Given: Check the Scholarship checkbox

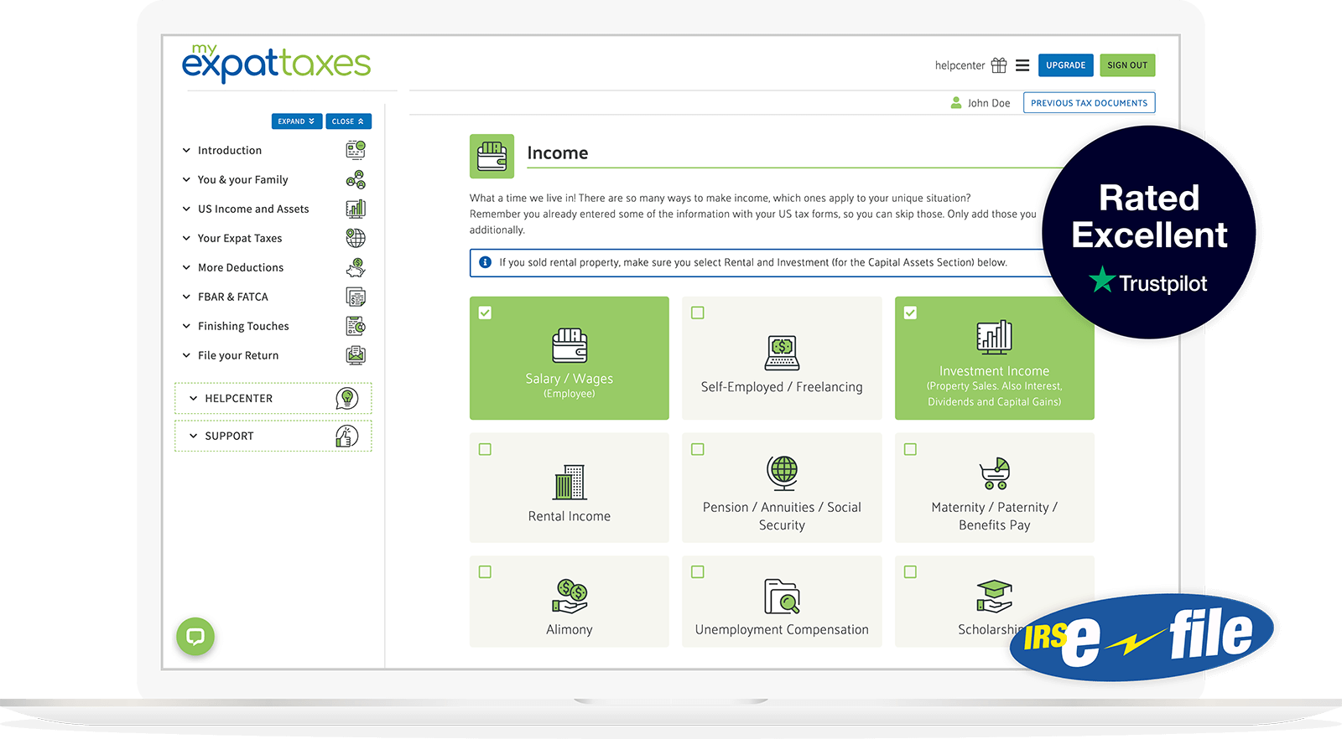Looking at the screenshot, I should click(910, 571).
